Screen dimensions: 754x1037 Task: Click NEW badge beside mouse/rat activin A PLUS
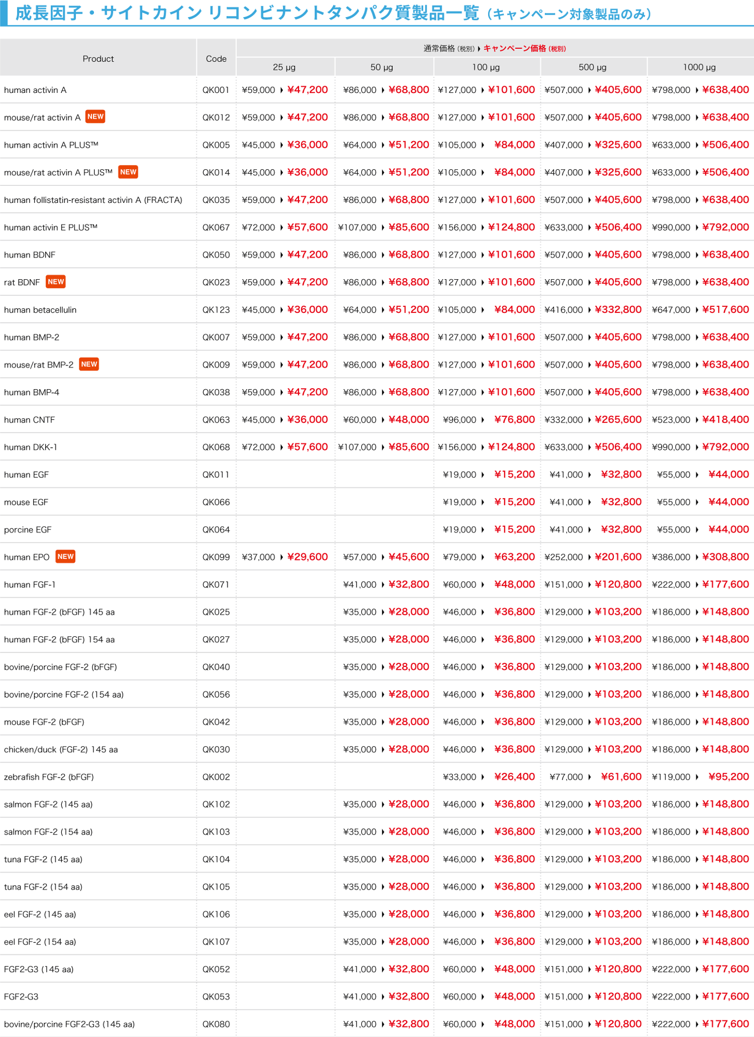pyautogui.click(x=128, y=172)
